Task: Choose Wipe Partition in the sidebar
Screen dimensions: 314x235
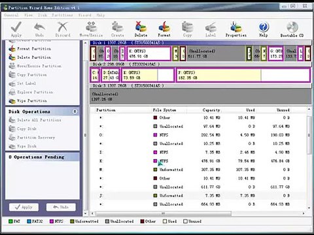Action: 27,101
